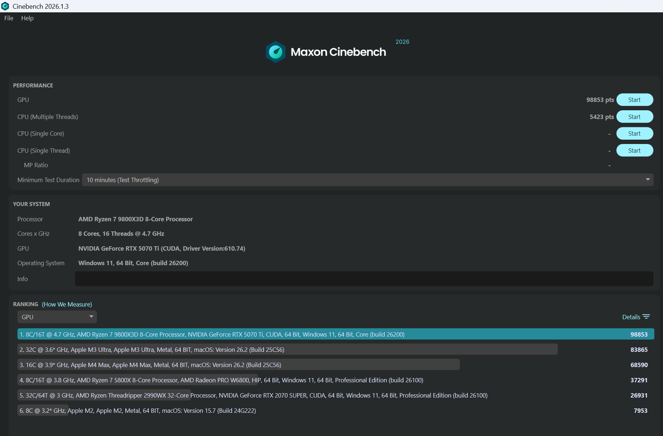Click the ranking score 26931
The image size is (663, 436).
click(x=639, y=395)
